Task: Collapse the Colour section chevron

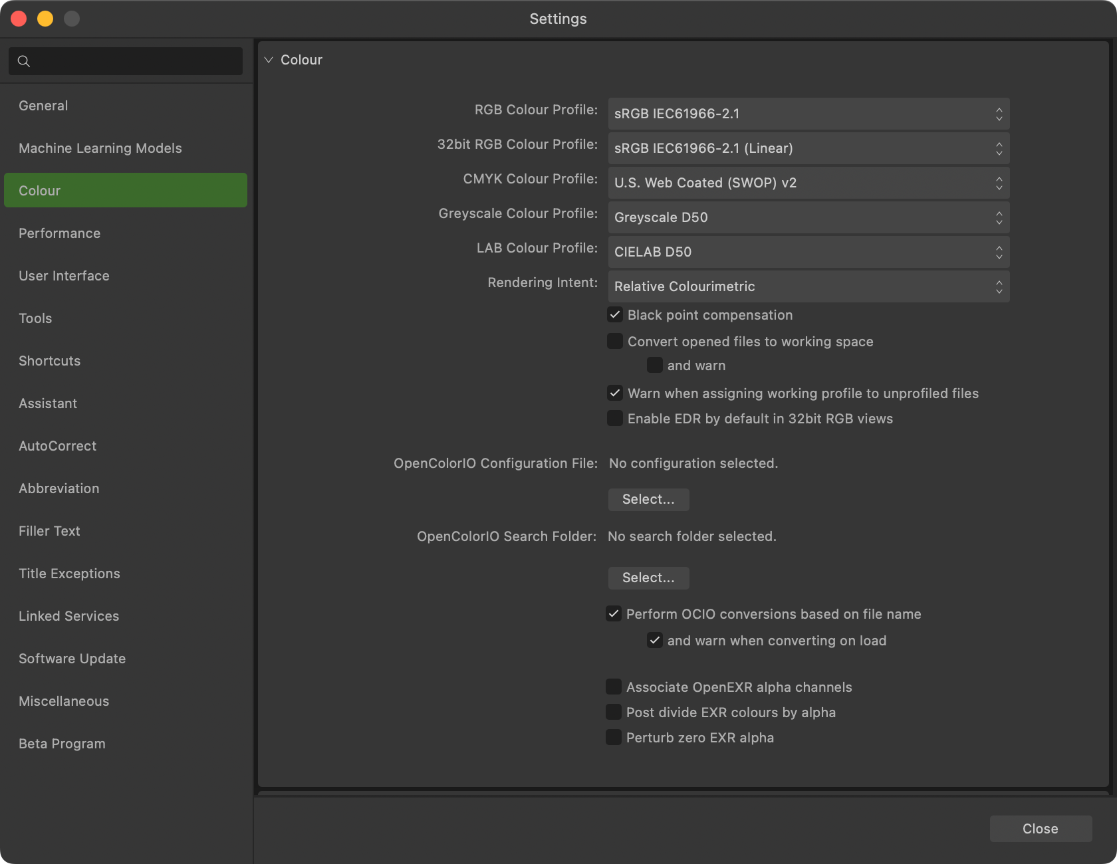Action: (269, 60)
